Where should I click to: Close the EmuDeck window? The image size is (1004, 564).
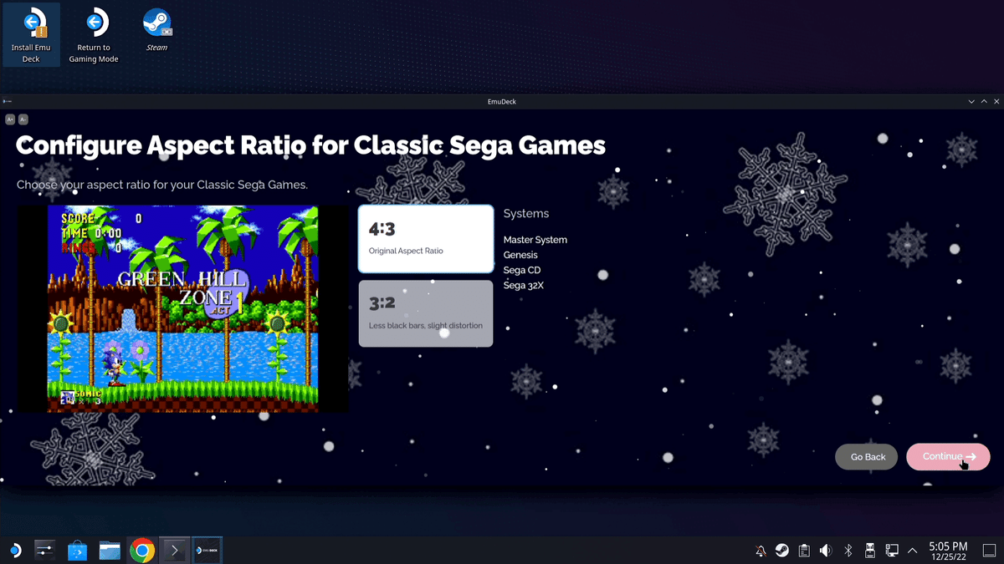(x=996, y=101)
